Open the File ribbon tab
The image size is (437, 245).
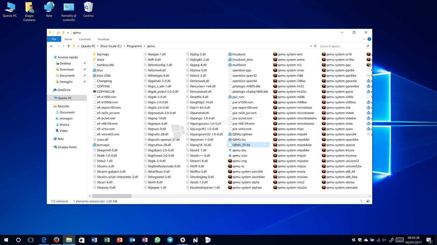(54, 39)
